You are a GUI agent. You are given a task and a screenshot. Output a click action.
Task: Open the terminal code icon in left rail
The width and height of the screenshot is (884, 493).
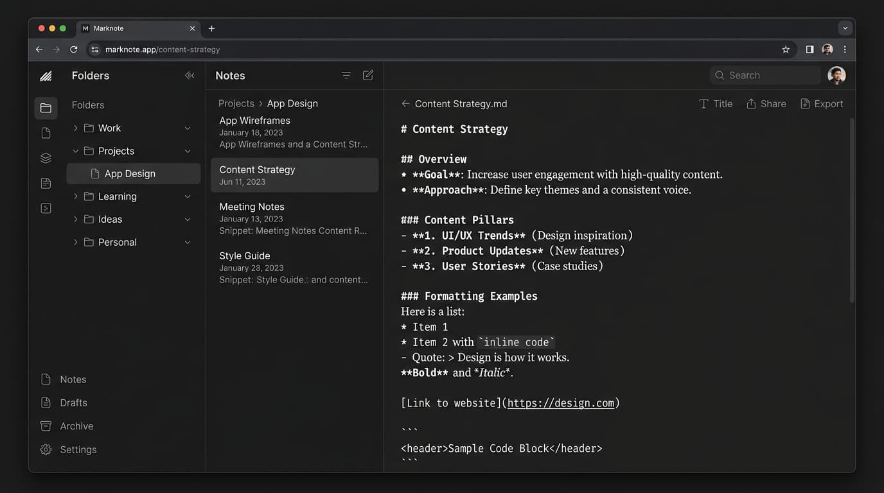point(46,208)
